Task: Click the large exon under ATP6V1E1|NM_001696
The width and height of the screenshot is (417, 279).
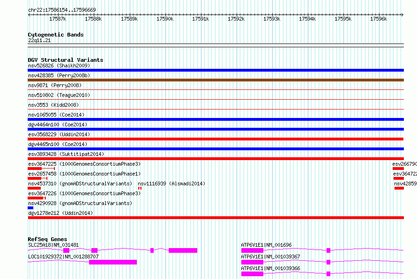Action: tap(252, 250)
